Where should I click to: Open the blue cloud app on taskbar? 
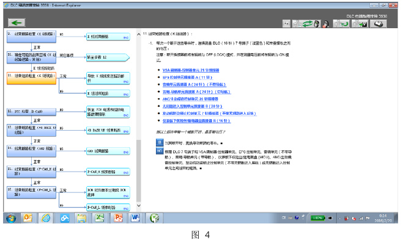[64, 219]
